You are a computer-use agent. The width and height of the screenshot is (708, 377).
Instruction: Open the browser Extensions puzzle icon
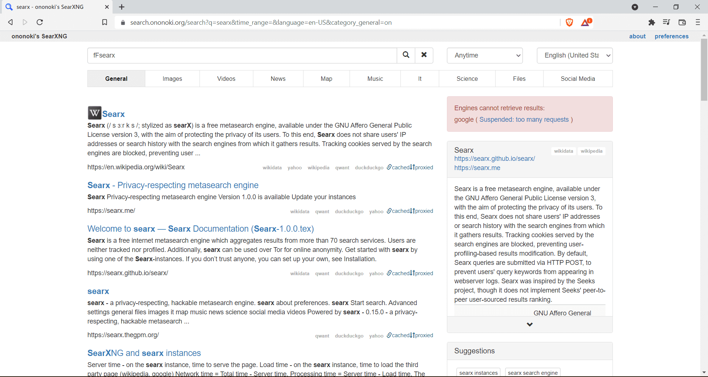point(652,22)
